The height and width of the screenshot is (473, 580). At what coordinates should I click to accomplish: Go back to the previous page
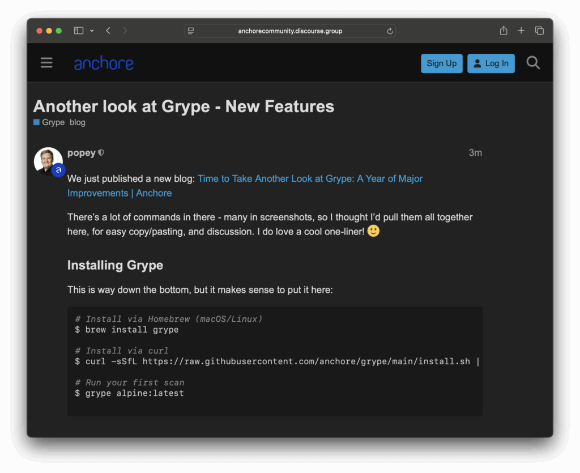click(x=108, y=31)
